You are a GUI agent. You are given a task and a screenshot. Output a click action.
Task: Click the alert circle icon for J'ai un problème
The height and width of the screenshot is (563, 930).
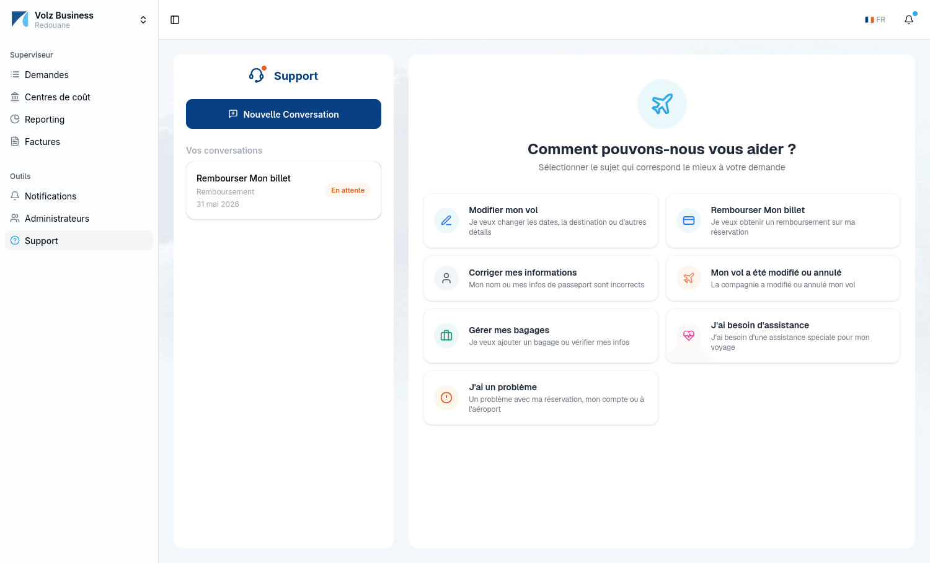point(446,398)
